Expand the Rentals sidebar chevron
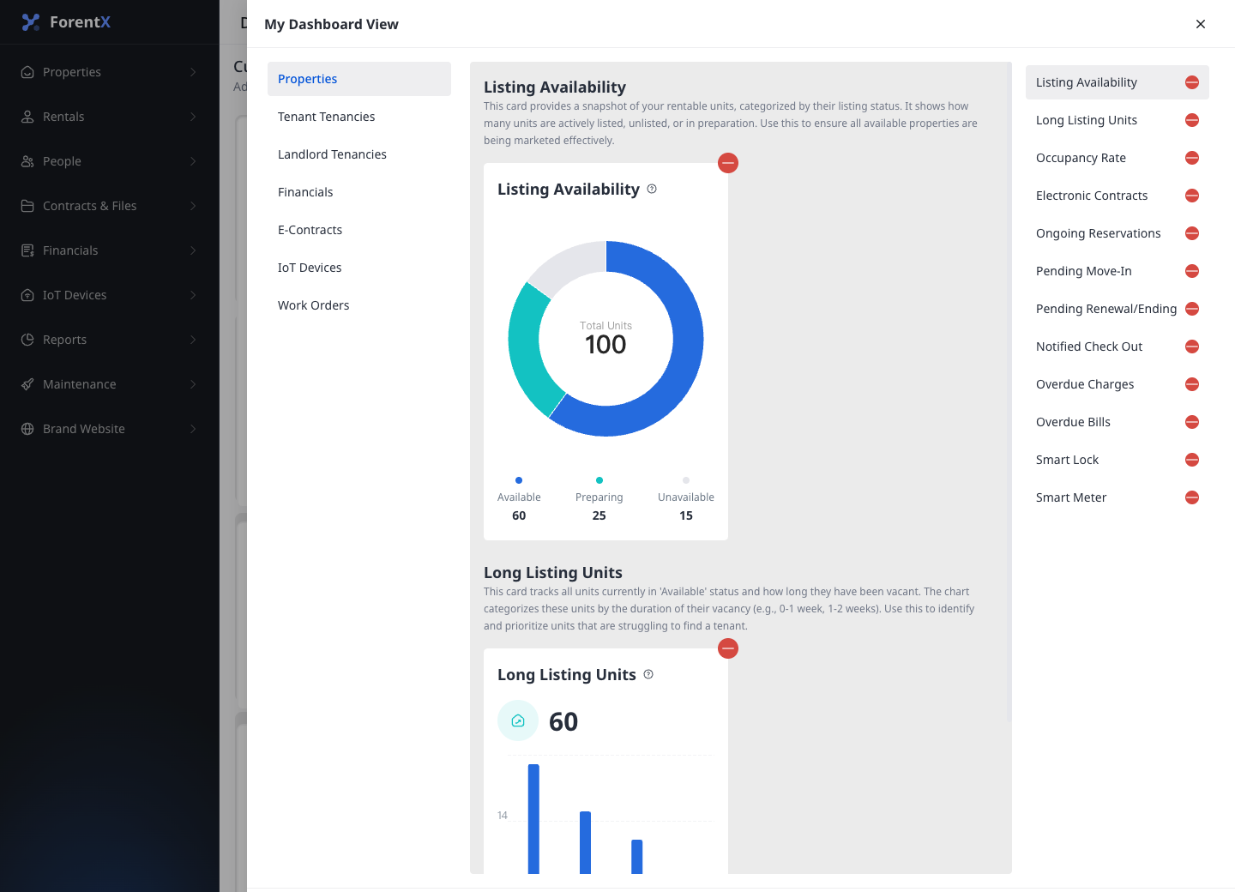 pyautogui.click(x=193, y=117)
